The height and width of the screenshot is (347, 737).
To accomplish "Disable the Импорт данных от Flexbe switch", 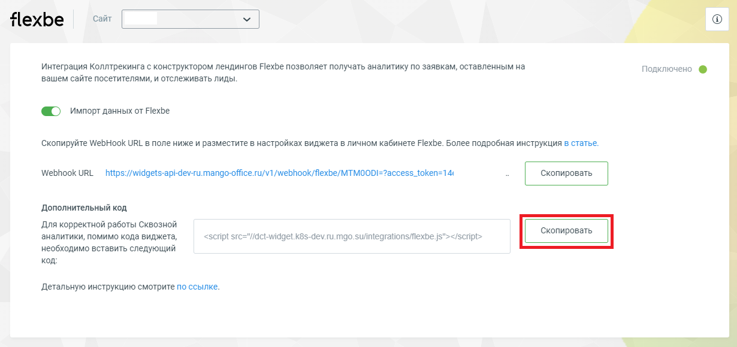I will (51, 111).
